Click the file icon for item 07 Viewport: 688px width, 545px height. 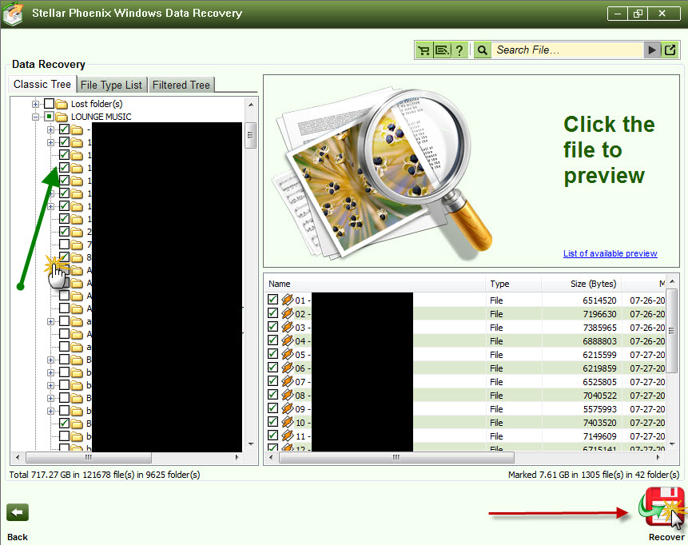click(288, 381)
